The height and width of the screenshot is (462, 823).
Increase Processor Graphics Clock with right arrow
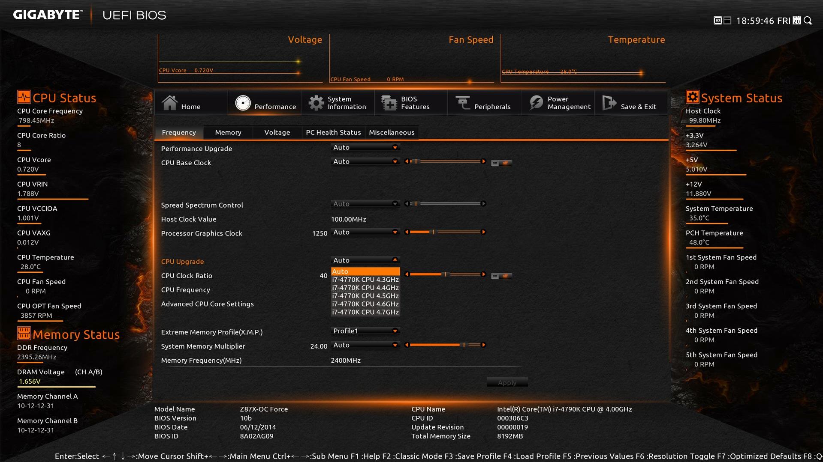coord(484,232)
